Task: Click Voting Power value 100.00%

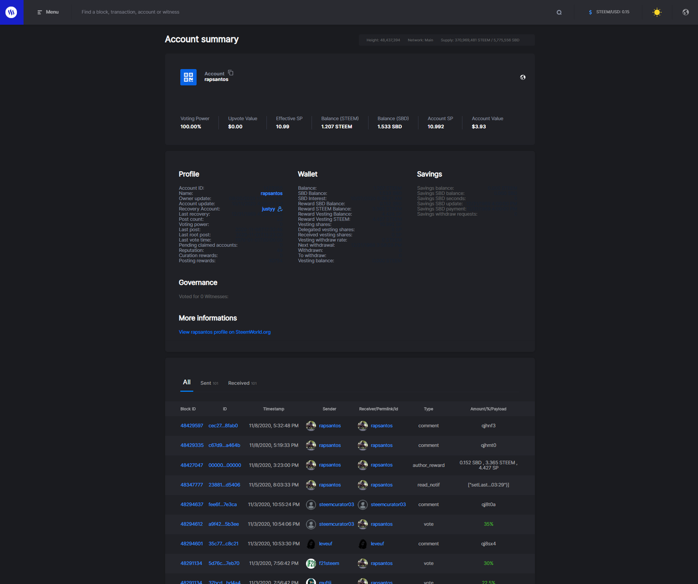Action: 191,127
